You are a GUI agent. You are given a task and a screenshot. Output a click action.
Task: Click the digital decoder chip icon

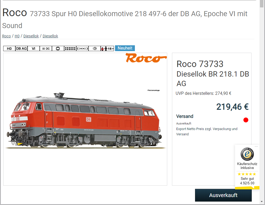tap(58, 49)
